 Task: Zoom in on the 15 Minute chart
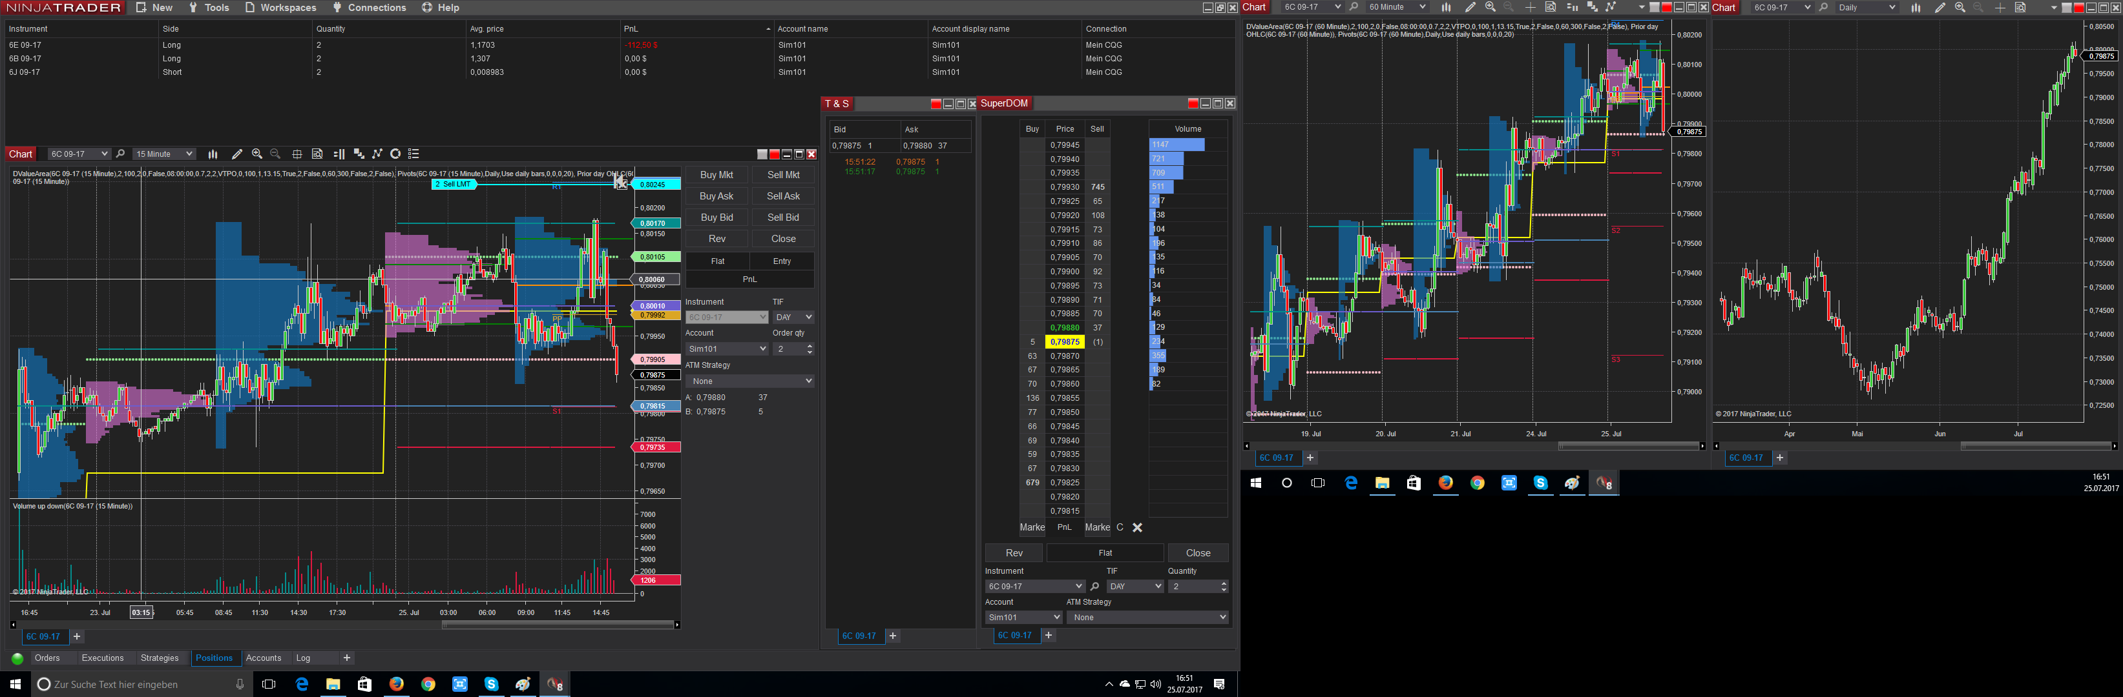point(257,154)
